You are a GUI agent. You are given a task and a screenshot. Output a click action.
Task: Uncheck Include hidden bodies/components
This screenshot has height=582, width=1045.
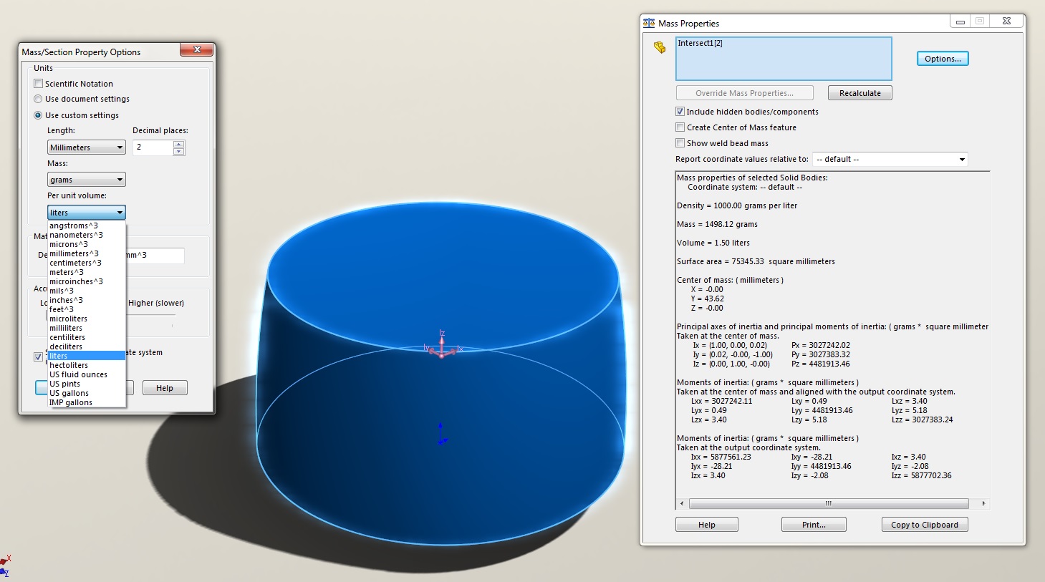680,111
